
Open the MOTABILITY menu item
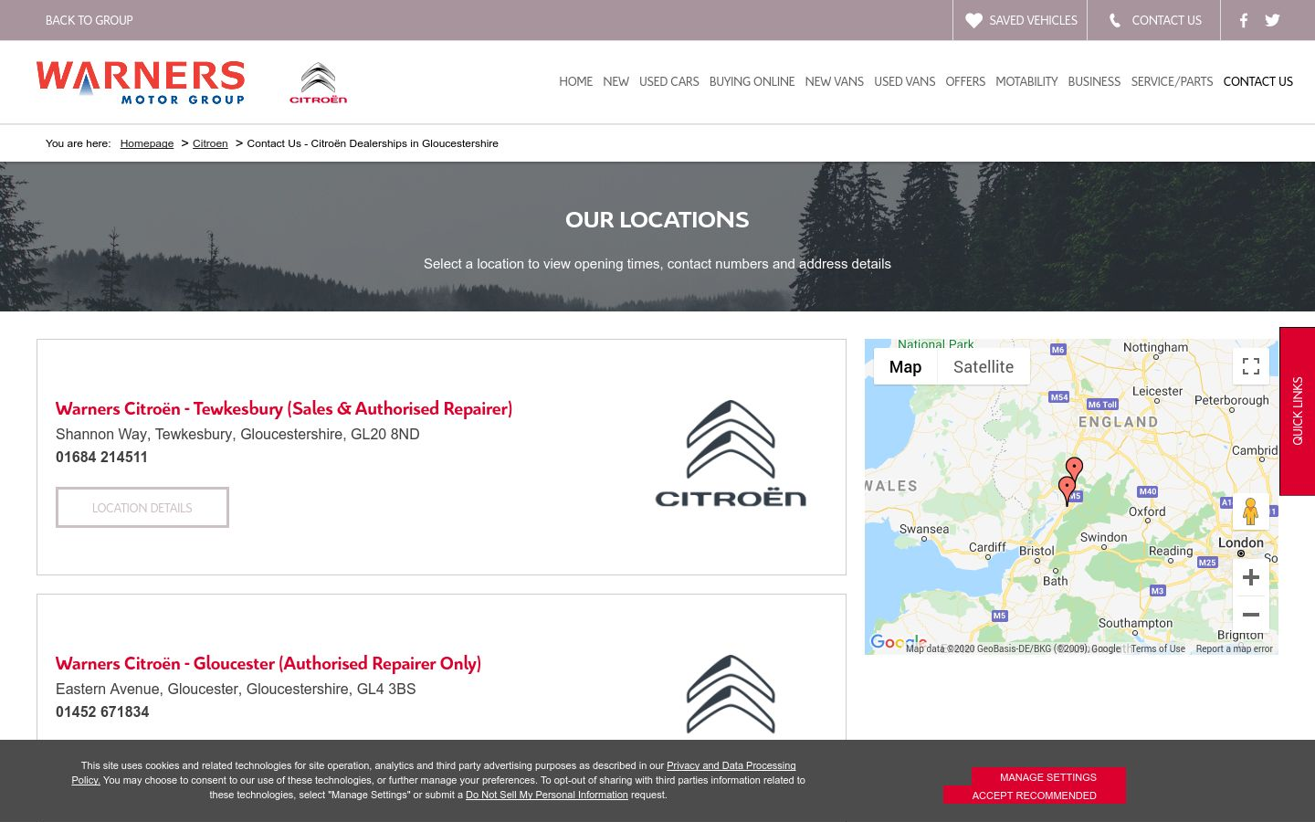pos(1026,81)
